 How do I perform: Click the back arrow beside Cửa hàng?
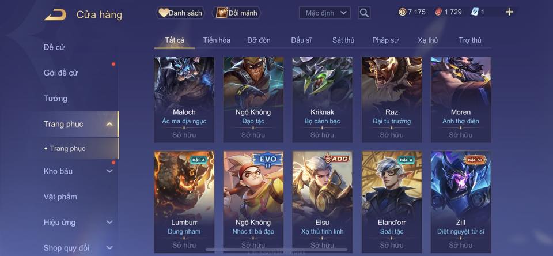coord(55,14)
